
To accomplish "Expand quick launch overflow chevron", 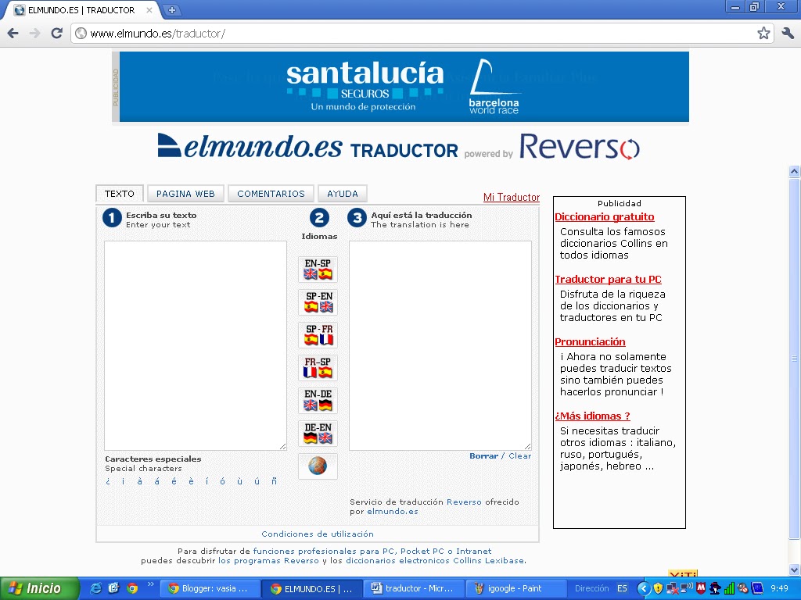I will pyautogui.click(x=150, y=584).
